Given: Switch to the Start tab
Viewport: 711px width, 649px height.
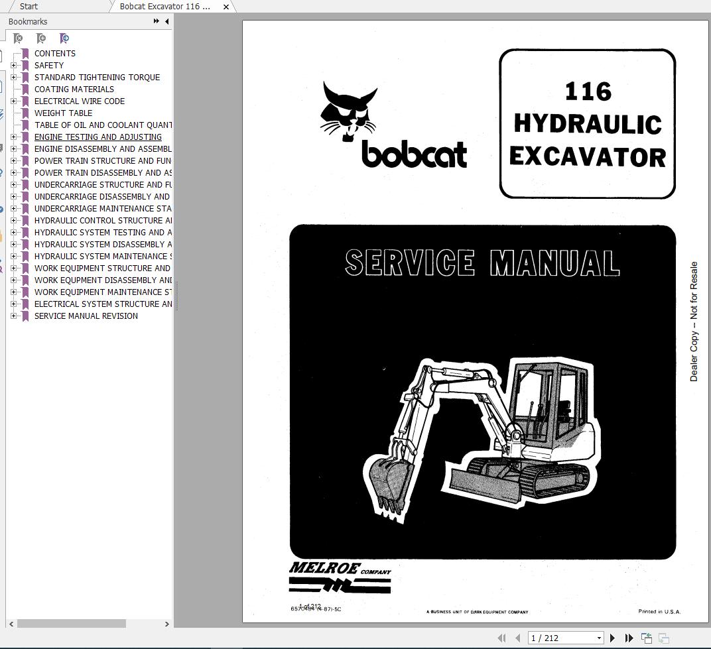Looking at the screenshot, I should [x=29, y=7].
